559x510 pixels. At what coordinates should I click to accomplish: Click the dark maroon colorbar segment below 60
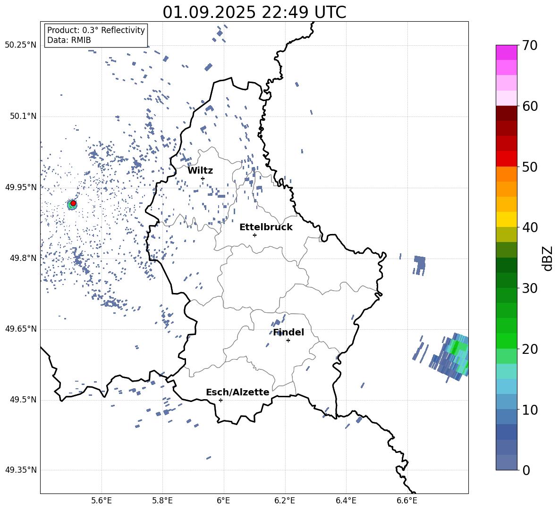coord(507,113)
